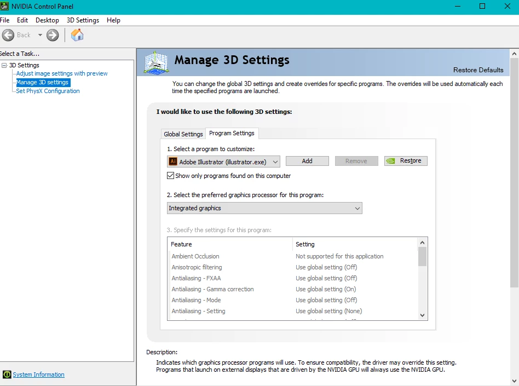Open the Desktop menu
The height and width of the screenshot is (386, 519).
(x=47, y=20)
